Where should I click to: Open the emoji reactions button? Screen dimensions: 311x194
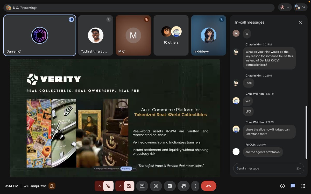coord(156,186)
